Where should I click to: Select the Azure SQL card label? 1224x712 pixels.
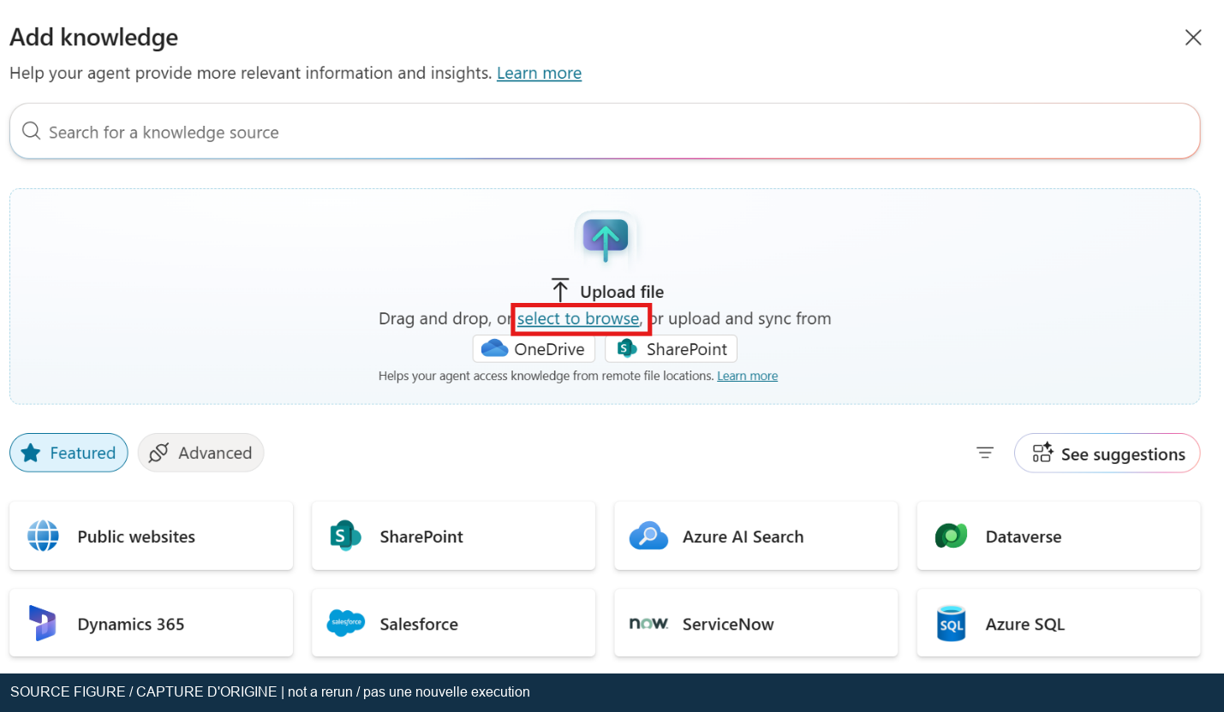[1025, 624]
